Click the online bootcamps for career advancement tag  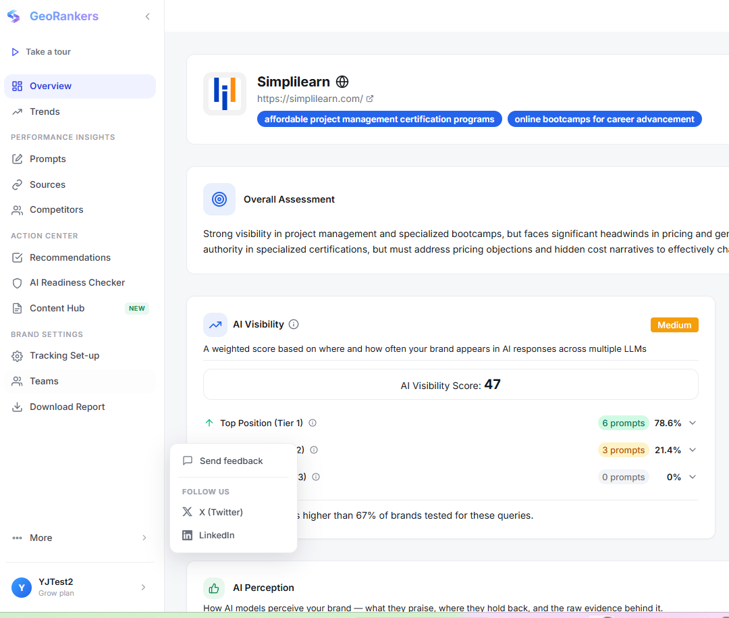pos(604,119)
